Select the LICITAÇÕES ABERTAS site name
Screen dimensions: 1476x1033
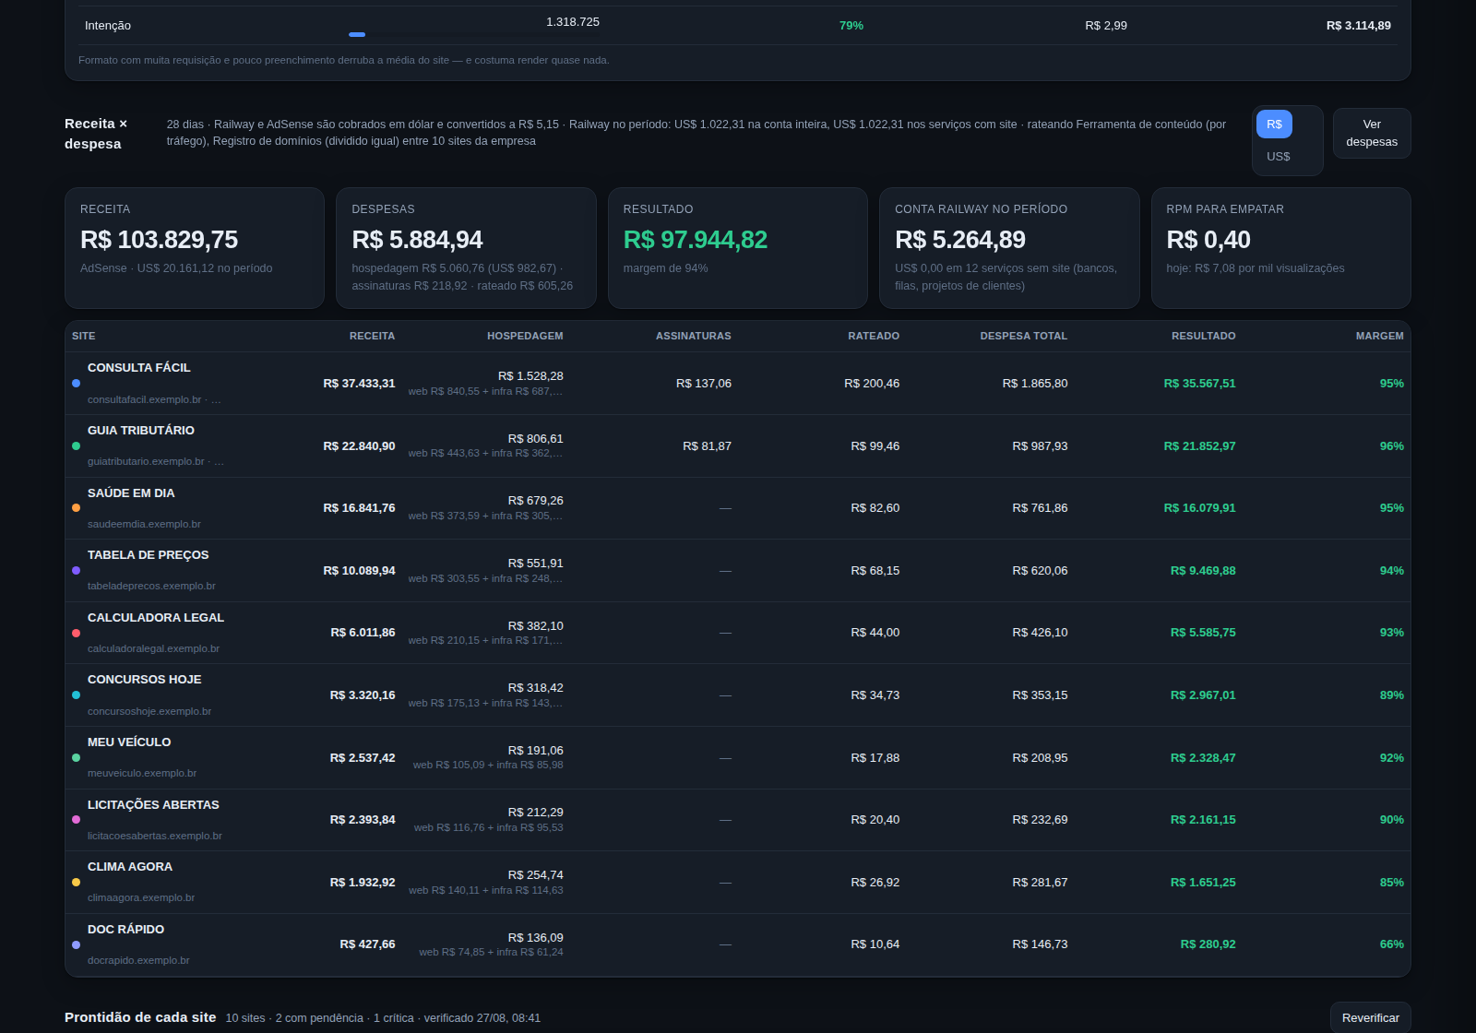click(153, 805)
